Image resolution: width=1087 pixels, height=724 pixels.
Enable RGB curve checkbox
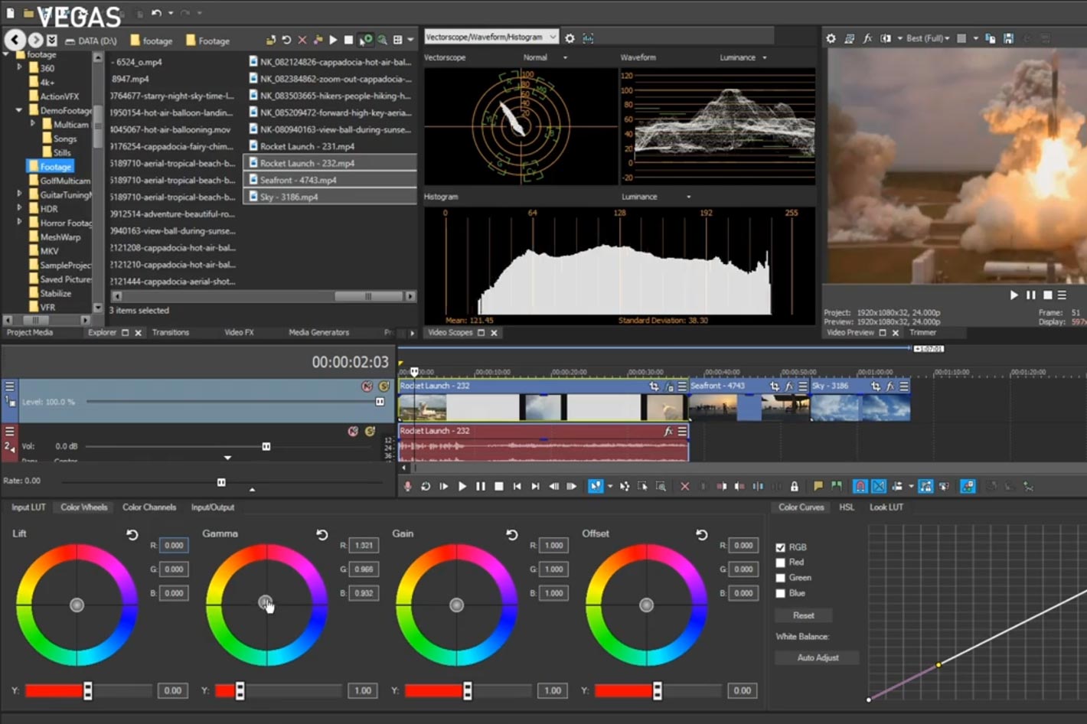click(x=781, y=547)
